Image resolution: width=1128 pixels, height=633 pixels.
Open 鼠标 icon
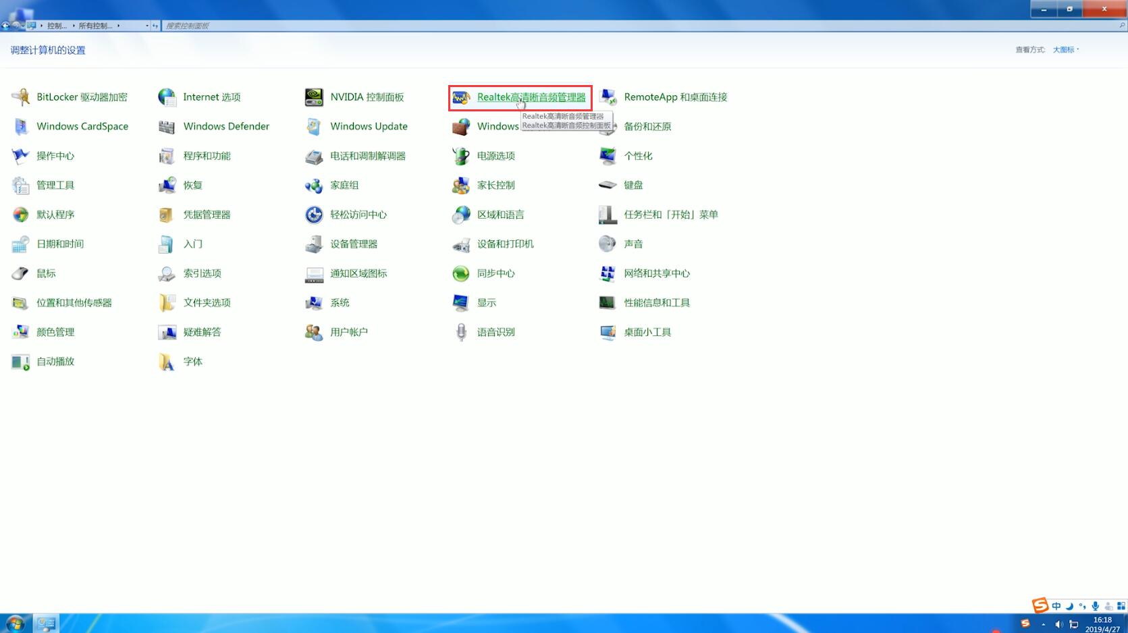(21, 273)
